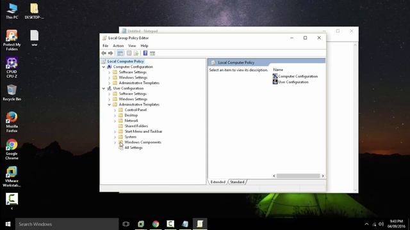
Task: Collapse the User Configuration node
Action: coord(104,88)
